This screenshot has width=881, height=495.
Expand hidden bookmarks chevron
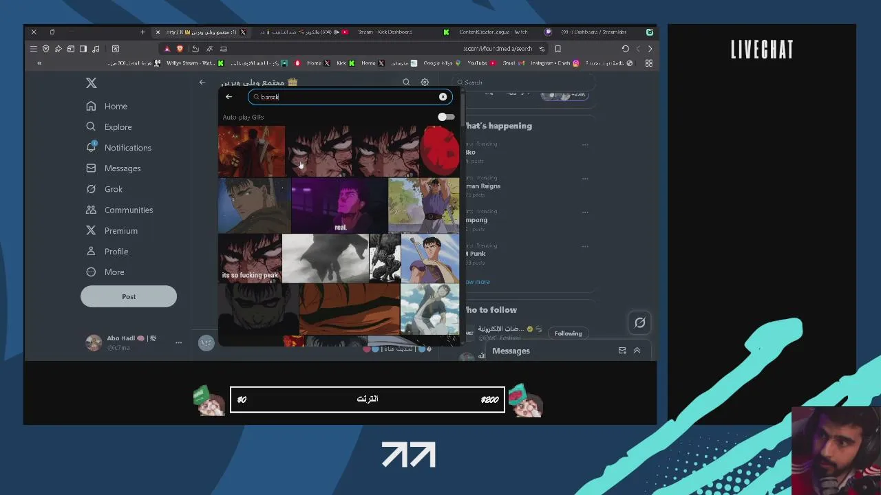tap(39, 63)
